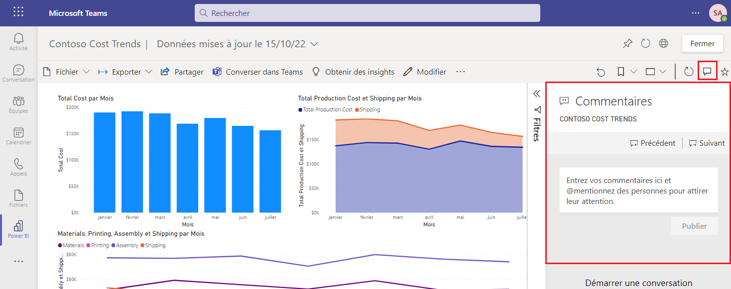Open report in web via globe icon
Viewport: 731px width, 289px height.
[x=663, y=44]
